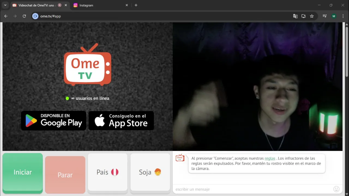This screenshot has width=349, height=196.
Task: Go back to the previous page
Action: click(x=6, y=16)
